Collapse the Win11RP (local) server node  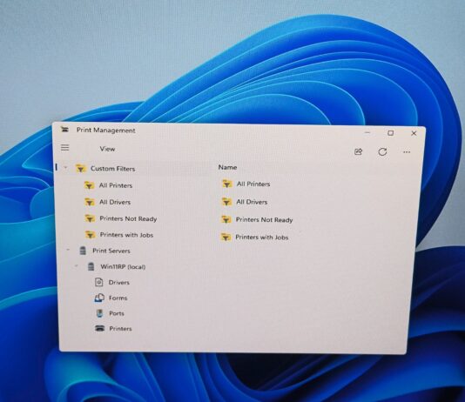(77, 266)
